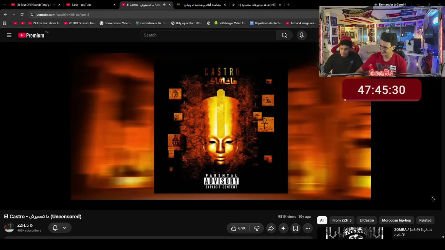Like the El Castro video

(x=238, y=228)
